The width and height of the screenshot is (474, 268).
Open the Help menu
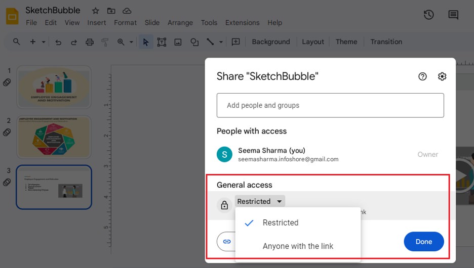274,23
